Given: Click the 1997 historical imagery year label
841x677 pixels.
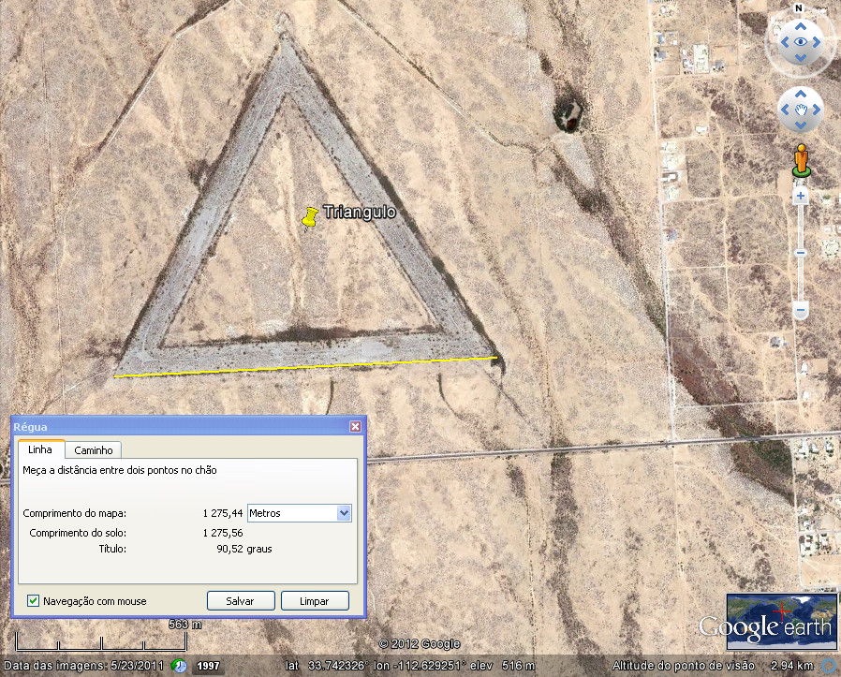Looking at the screenshot, I should click(208, 667).
